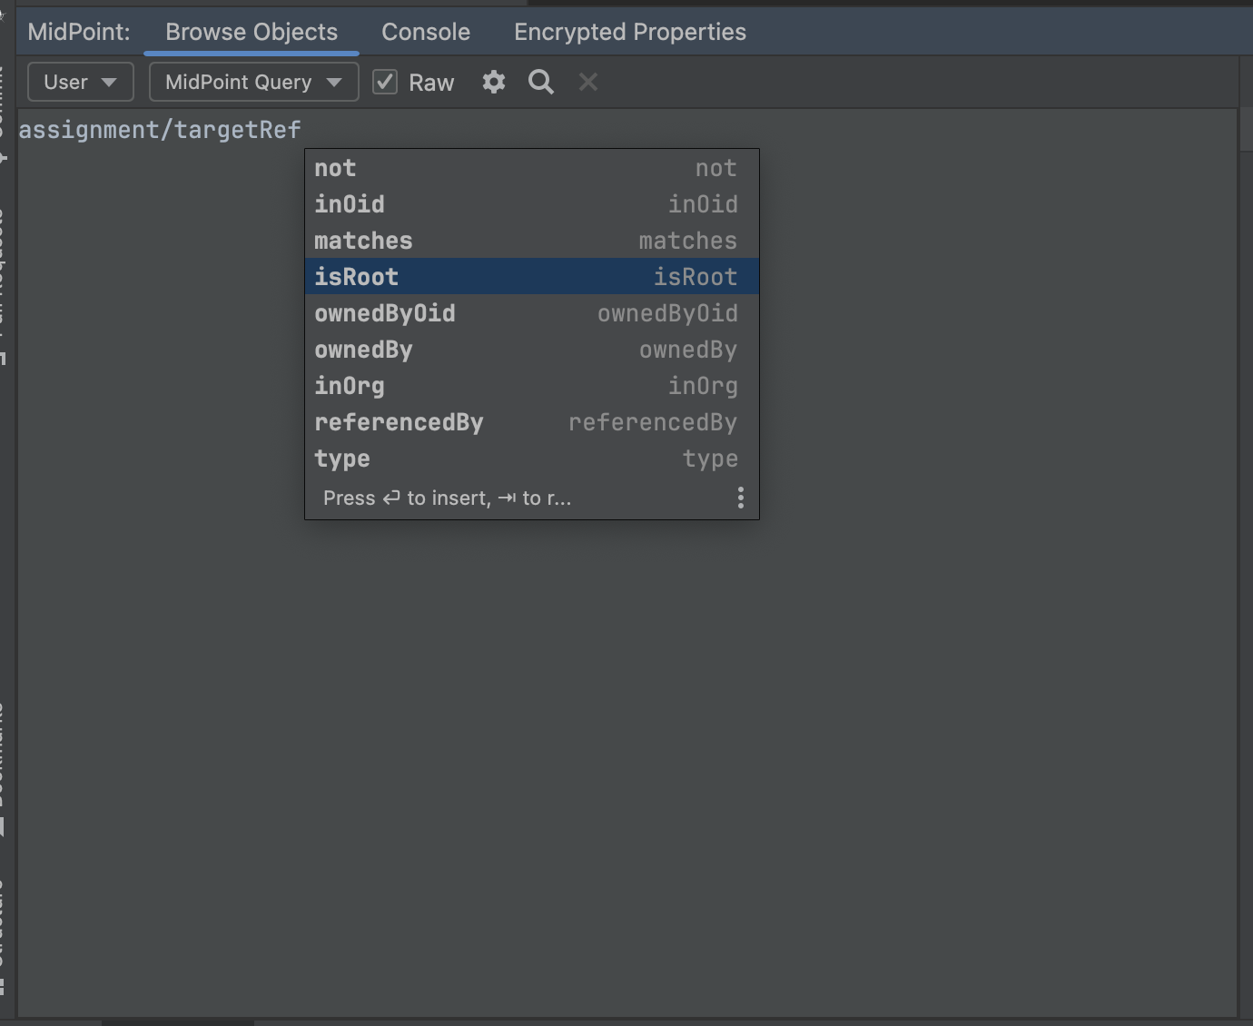
Task: Select the Browse Objects tab
Action: (x=251, y=32)
